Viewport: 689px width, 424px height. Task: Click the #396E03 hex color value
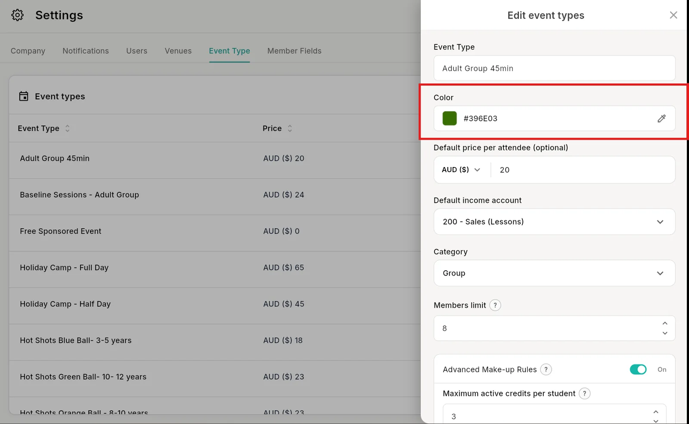pyautogui.click(x=481, y=118)
